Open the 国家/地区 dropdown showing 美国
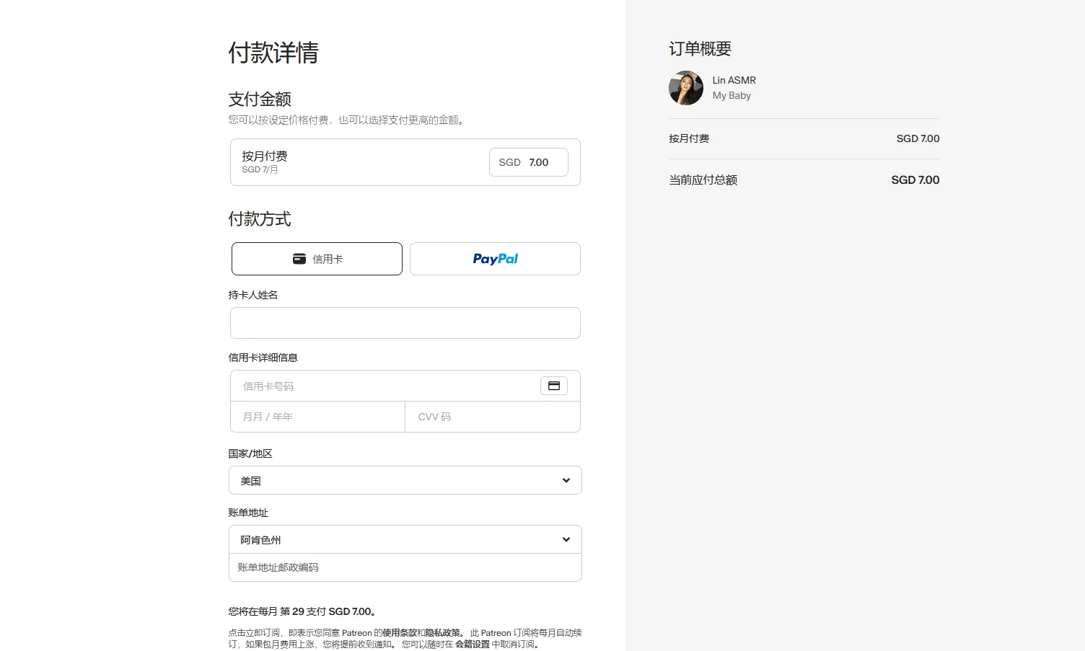Image resolution: width=1085 pixels, height=651 pixels. coord(404,479)
